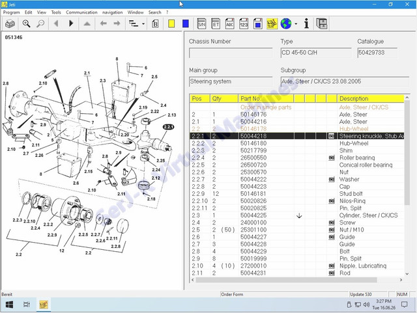Select the yellow color square in toolbar

[x=171, y=23]
